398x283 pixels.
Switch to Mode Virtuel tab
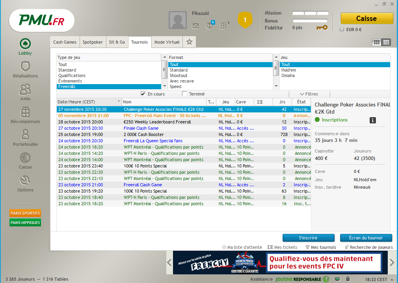tap(167, 42)
